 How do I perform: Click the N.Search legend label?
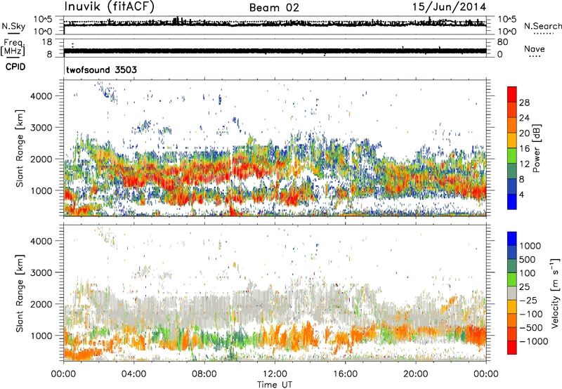(542, 26)
